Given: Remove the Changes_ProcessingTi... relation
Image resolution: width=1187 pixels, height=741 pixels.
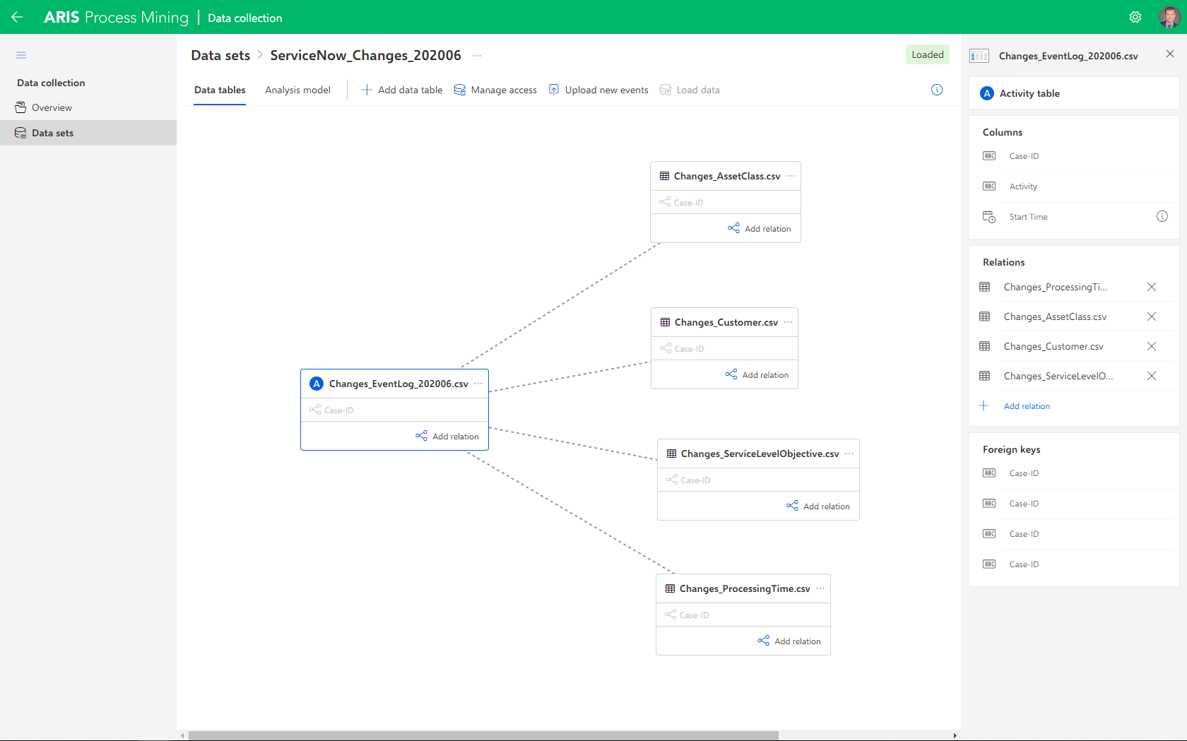Looking at the screenshot, I should pos(1152,287).
